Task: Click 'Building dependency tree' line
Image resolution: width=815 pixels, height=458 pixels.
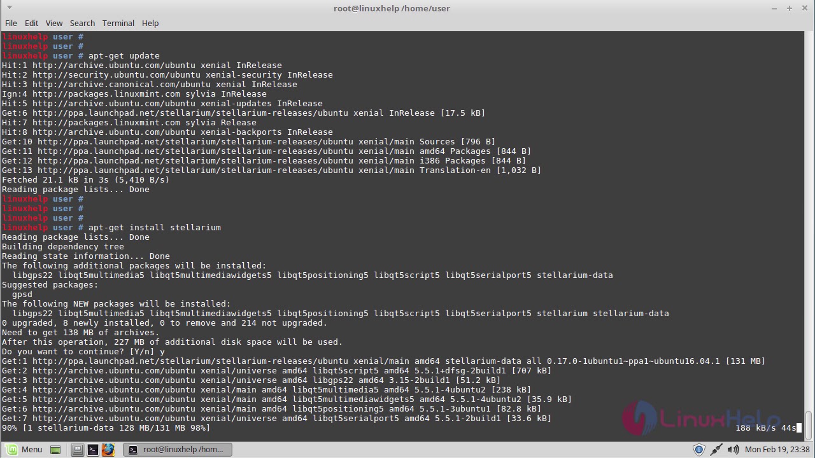Action: (63, 246)
